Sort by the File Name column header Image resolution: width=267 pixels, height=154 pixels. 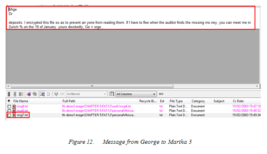[x=21, y=101]
